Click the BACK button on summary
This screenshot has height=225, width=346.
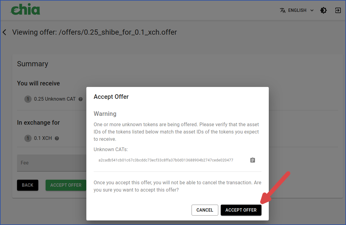[28, 185]
